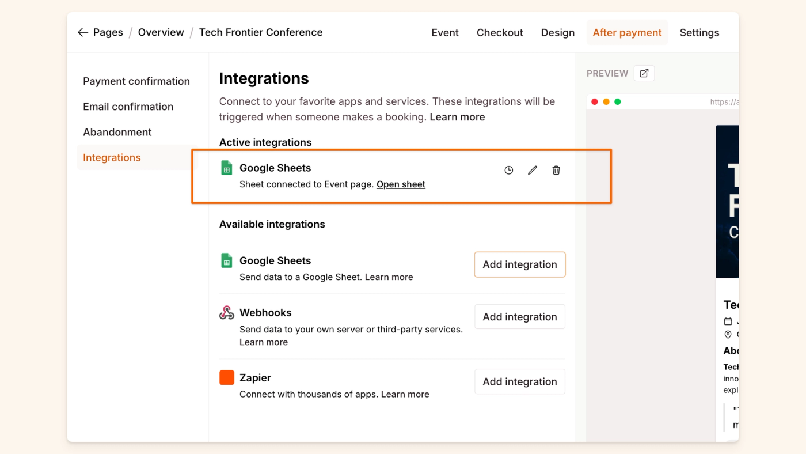Go to Pages breadcrumb
The height and width of the screenshot is (454, 806).
tap(108, 32)
